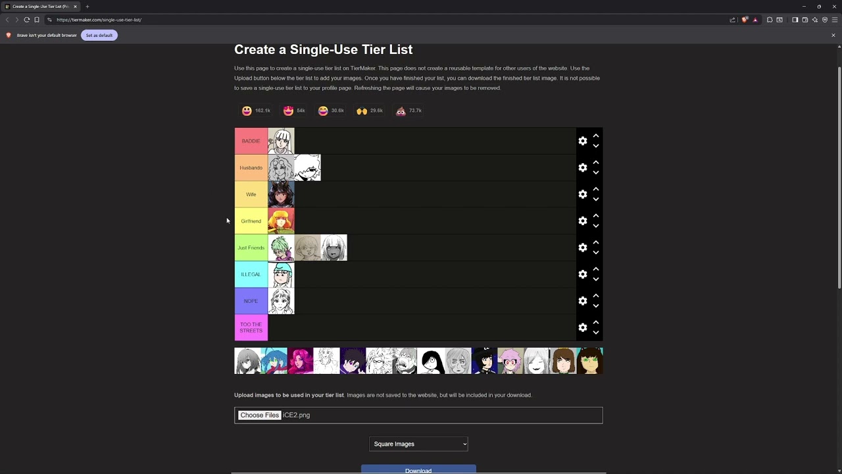Open a new browser tab
Viewport: 842px width, 474px height.
(x=87, y=7)
